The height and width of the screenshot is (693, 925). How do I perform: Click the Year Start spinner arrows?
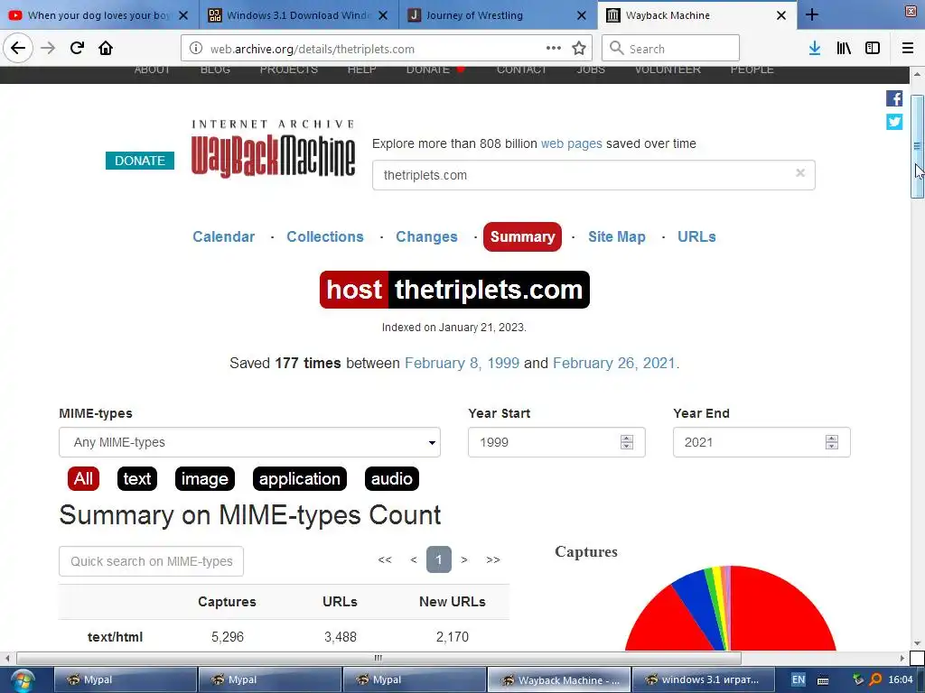(627, 442)
